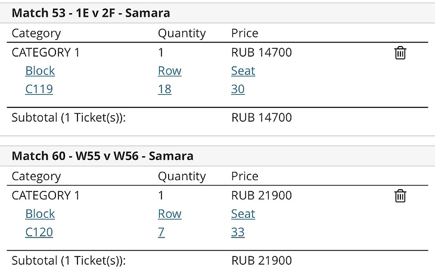This screenshot has width=435, height=278.
Task: Click CATEGORY 1 text in Match 53
Action: tap(46, 52)
